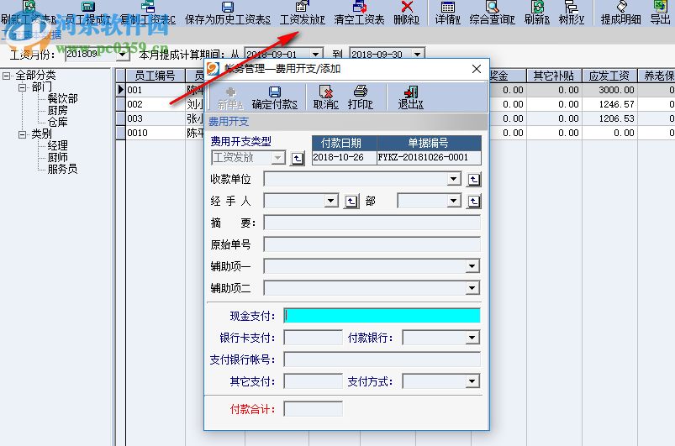
Task: Collapse 部门 tree node
Action: pos(22,87)
